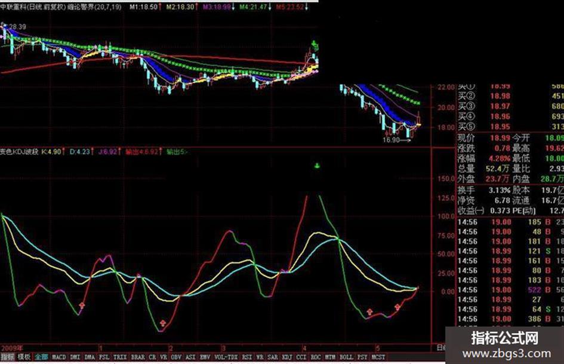Switch sub-chart to MACD indicator
The image size is (564, 364).
click(x=59, y=357)
